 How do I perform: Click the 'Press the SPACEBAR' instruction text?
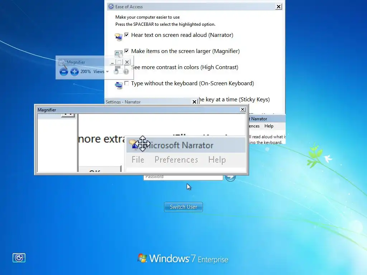tap(165, 24)
